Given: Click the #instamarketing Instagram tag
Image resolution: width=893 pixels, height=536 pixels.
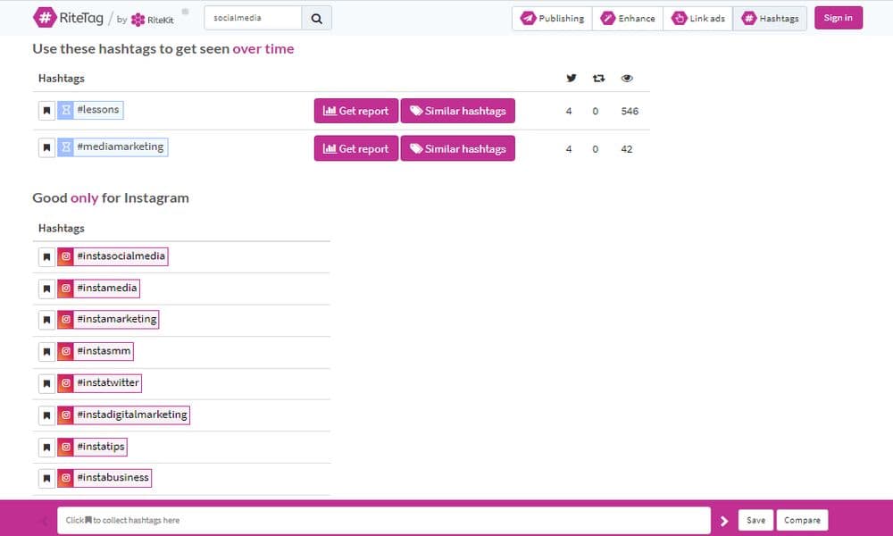Looking at the screenshot, I should pos(108,319).
